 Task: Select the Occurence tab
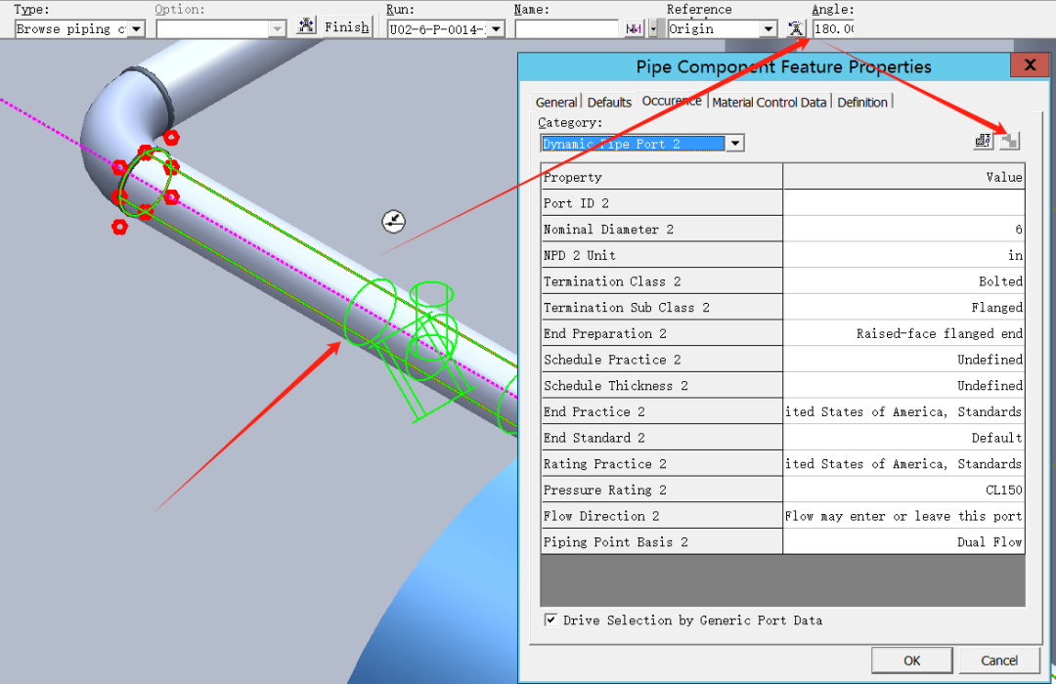(672, 101)
